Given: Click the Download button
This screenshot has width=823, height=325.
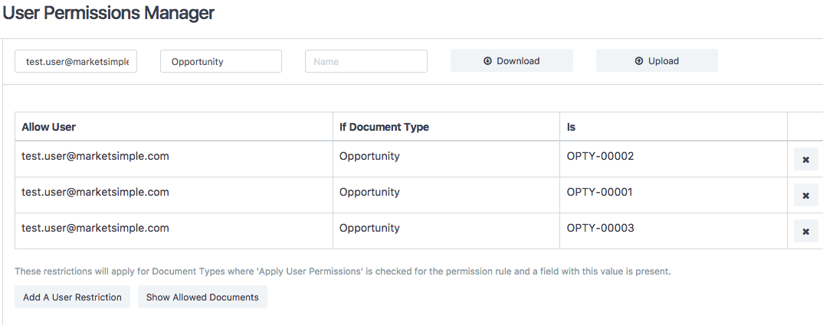Looking at the screenshot, I should click(512, 61).
